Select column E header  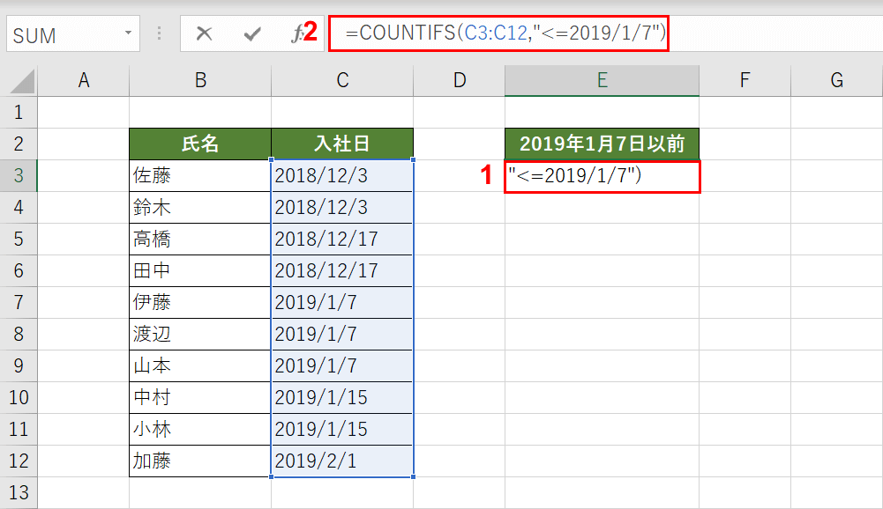pos(602,78)
